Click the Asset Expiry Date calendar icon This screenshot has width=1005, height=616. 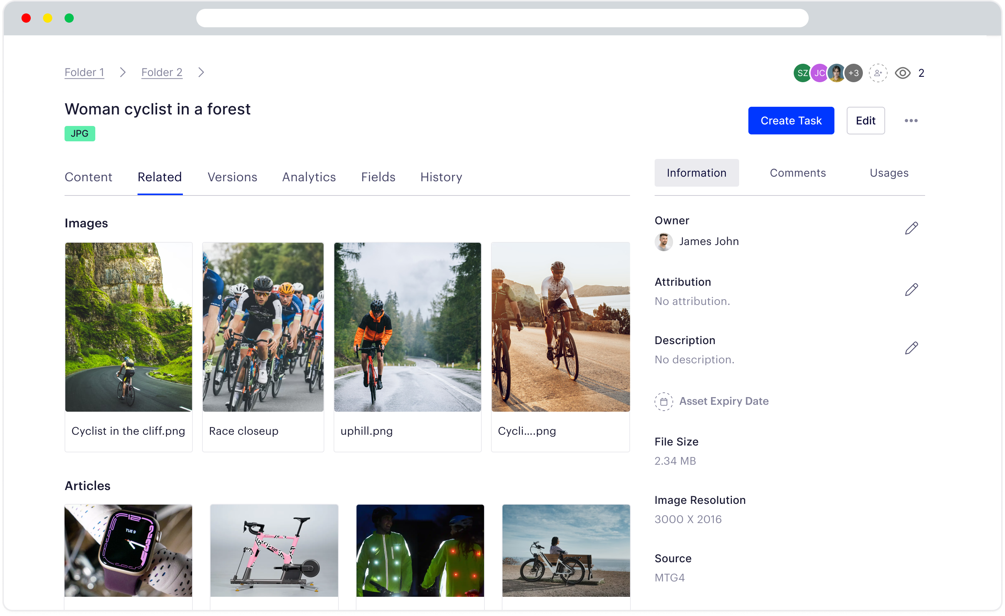[x=663, y=402]
